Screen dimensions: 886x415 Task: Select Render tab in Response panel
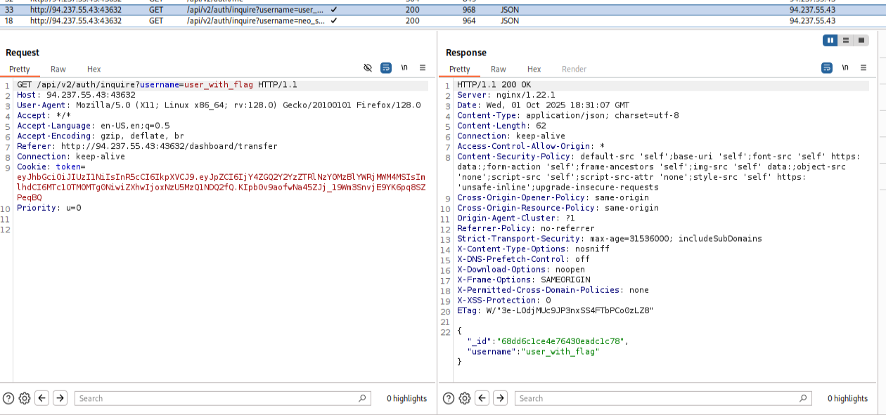click(x=574, y=69)
